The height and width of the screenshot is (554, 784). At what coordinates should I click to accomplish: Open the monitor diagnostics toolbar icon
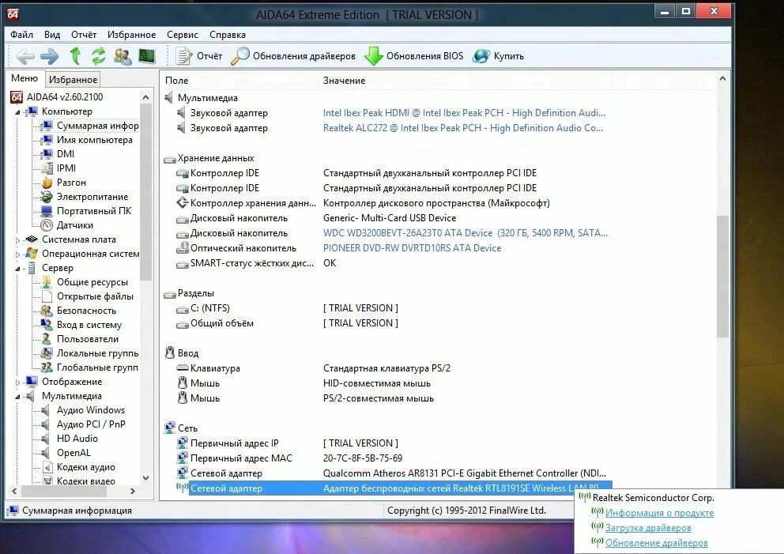coord(147,56)
